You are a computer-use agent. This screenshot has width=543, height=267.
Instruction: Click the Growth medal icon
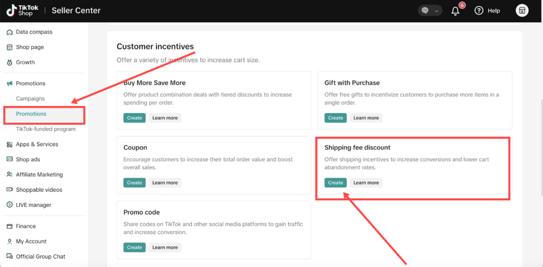pyautogui.click(x=10, y=63)
